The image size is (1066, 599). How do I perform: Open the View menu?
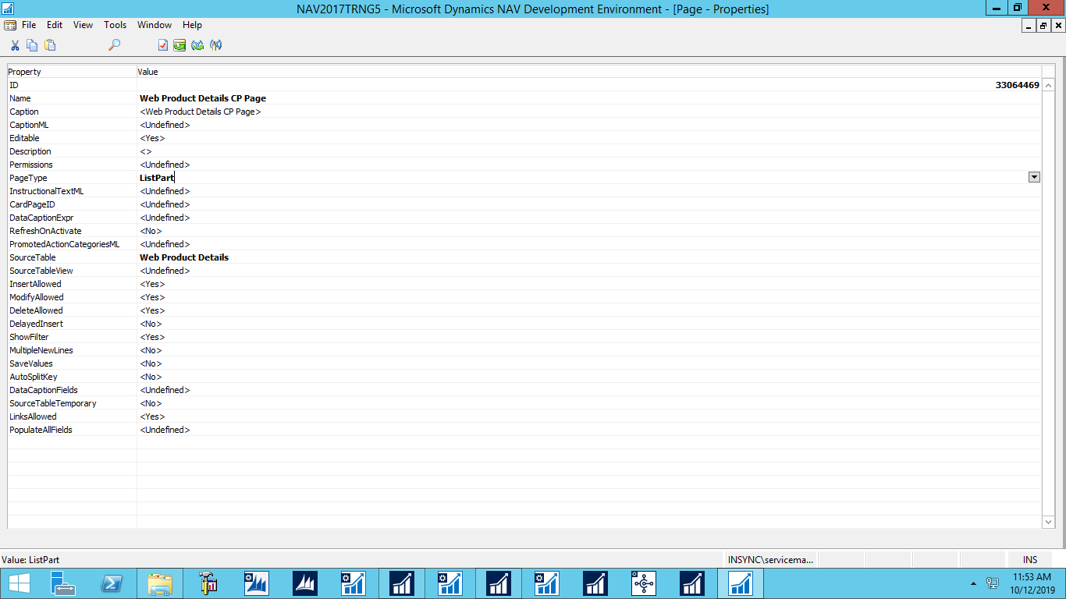click(x=83, y=25)
